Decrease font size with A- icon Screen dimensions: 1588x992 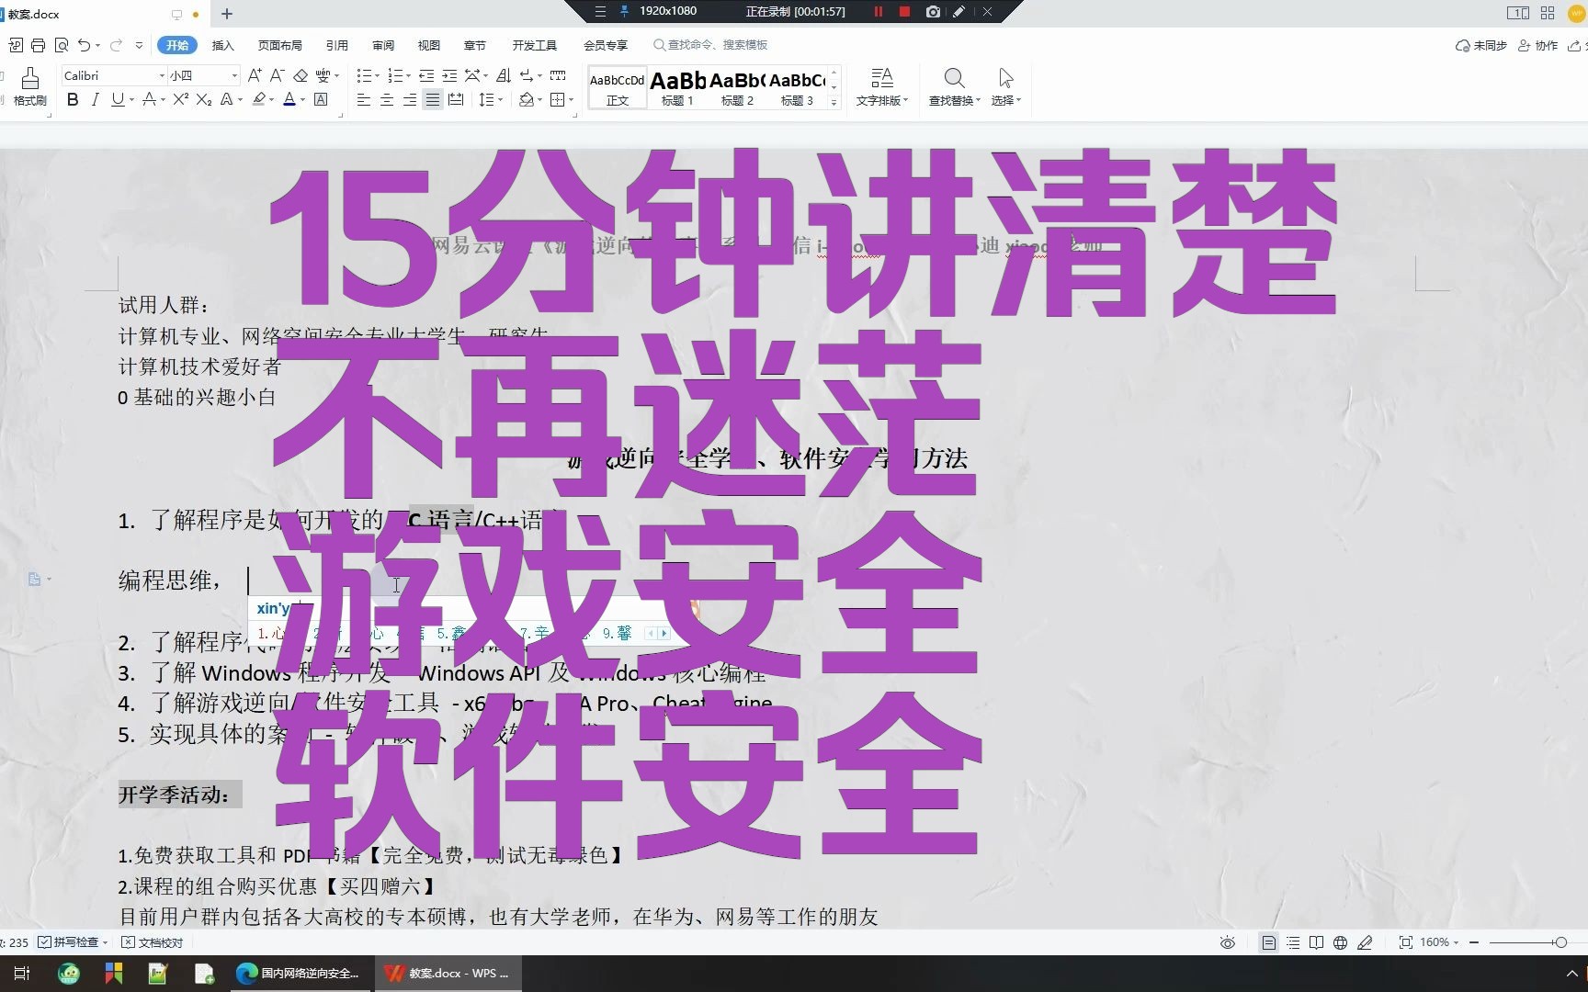coord(277,75)
